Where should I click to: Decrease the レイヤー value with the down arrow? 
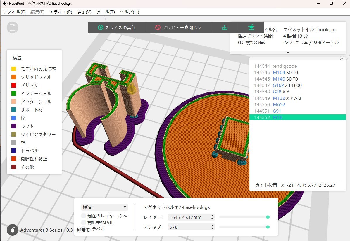click(212, 219)
